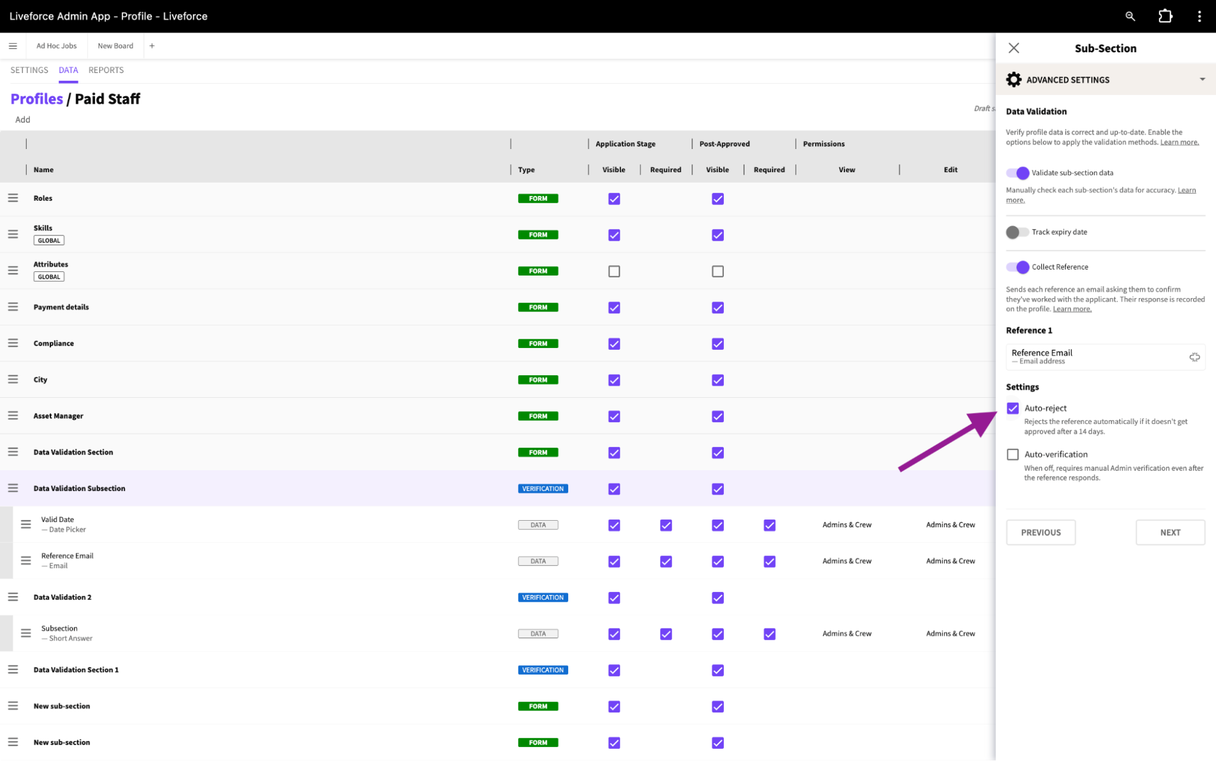Click the Add link under Profiles
Screen dimensions: 1216x761
pos(23,120)
